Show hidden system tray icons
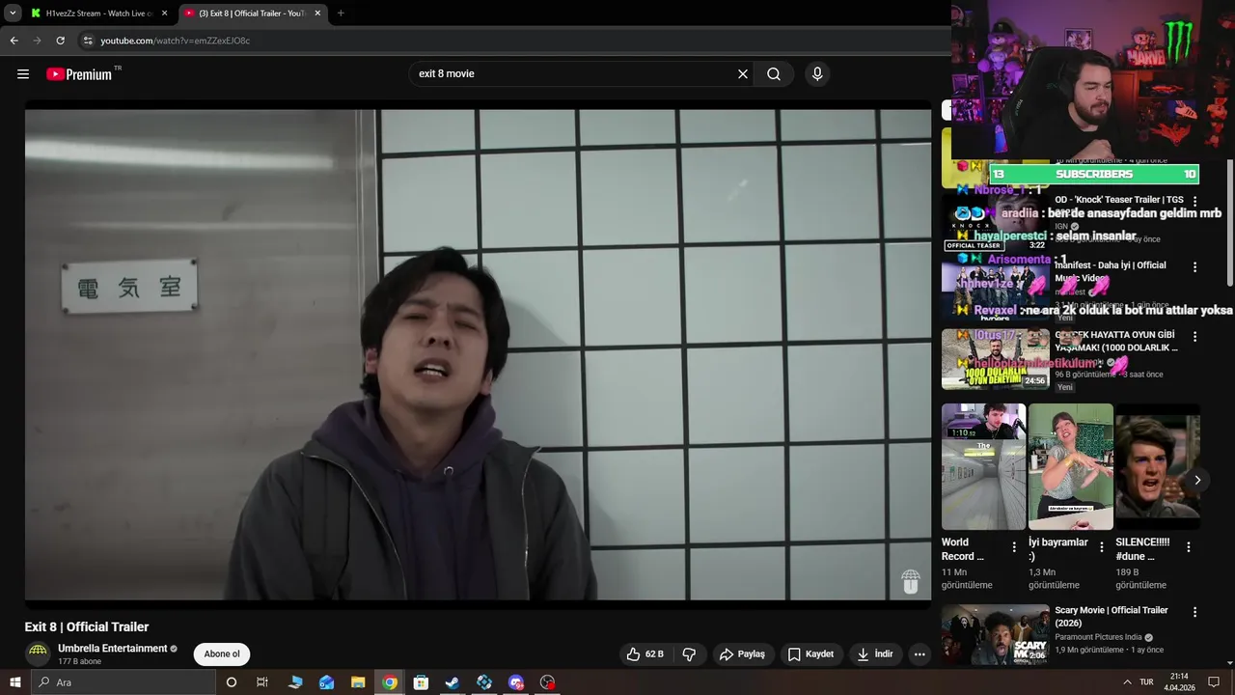The image size is (1235, 695). 1127,682
